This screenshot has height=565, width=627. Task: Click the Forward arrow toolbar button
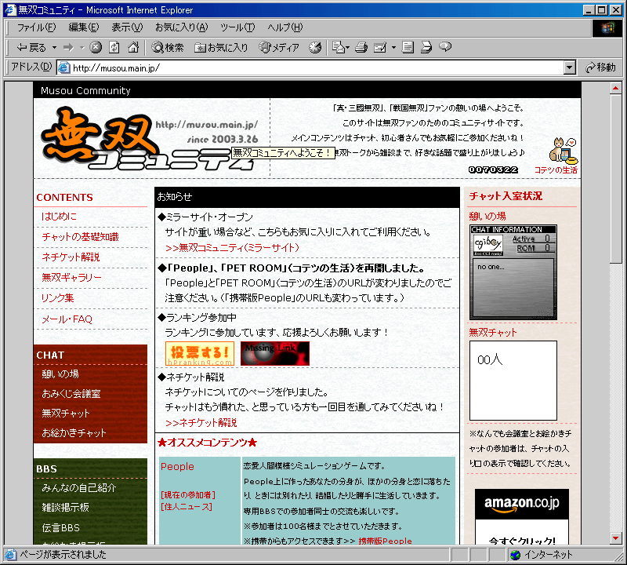click(x=69, y=48)
